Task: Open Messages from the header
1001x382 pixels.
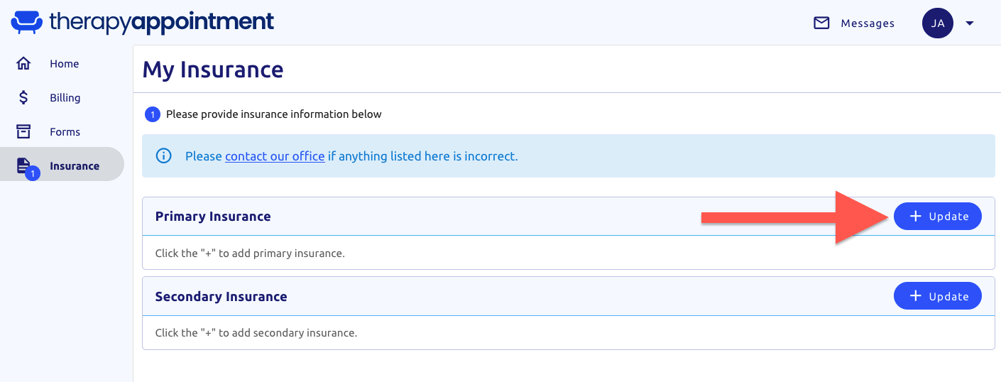Action: pyautogui.click(x=854, y=23)
